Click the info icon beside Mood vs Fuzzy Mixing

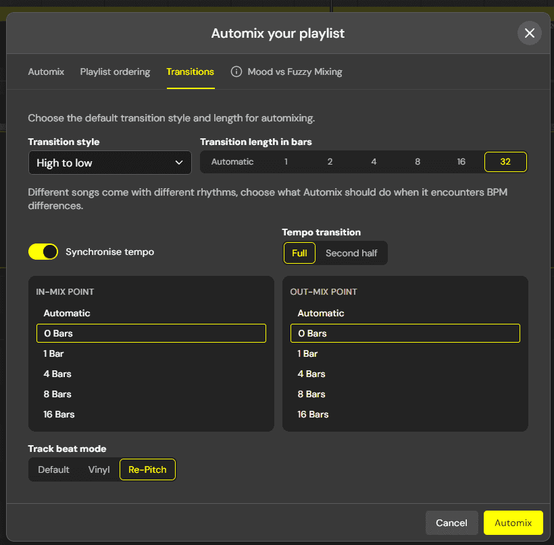(236, 71)
